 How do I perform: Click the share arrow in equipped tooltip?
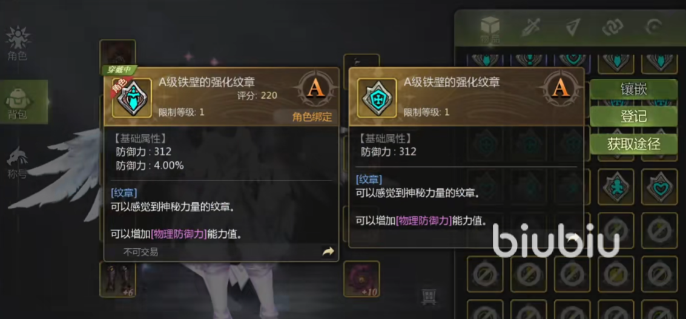tap(328, 252)
